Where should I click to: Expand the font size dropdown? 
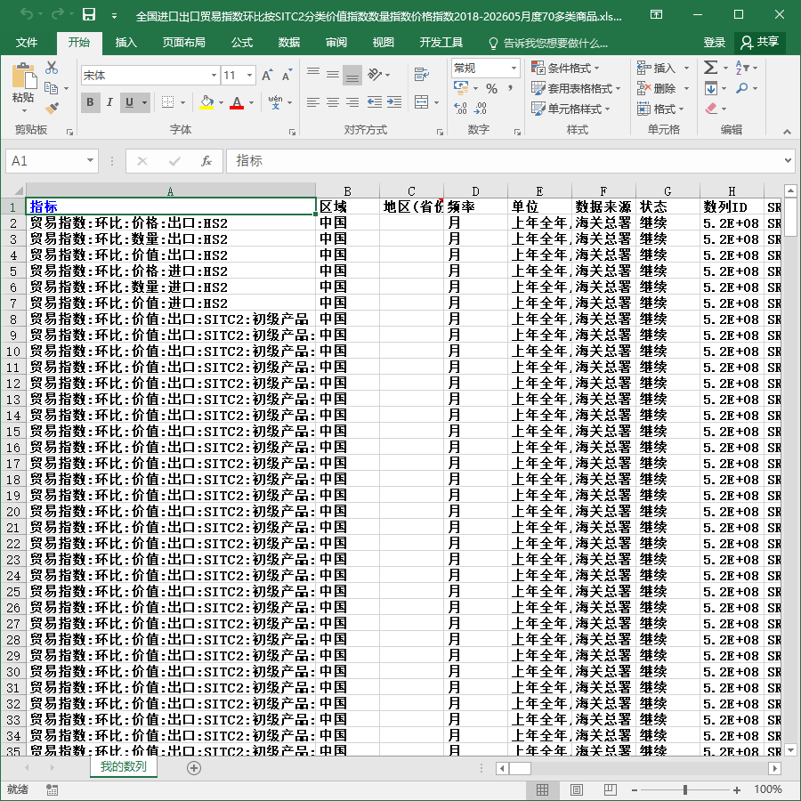coord(249,76)
